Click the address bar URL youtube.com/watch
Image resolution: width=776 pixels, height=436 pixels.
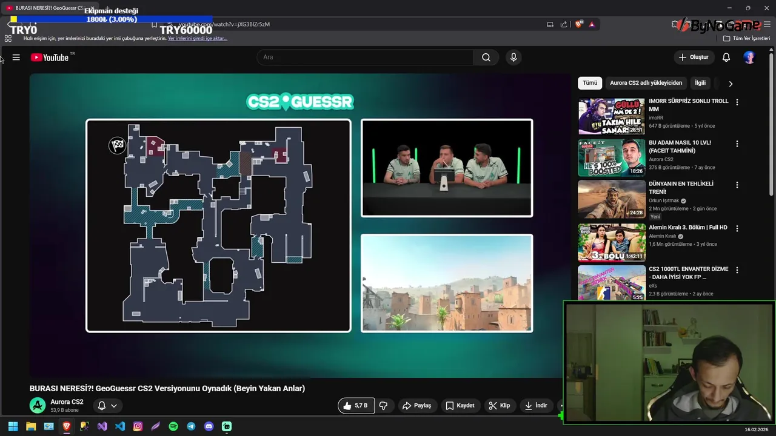(x=224, y=24)
